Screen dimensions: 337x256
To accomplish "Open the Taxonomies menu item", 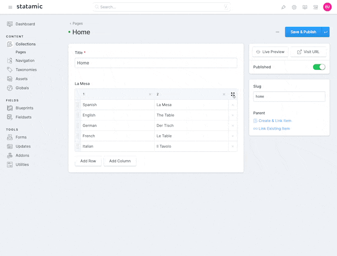I will pyautogui.click(x=26, y=69).
